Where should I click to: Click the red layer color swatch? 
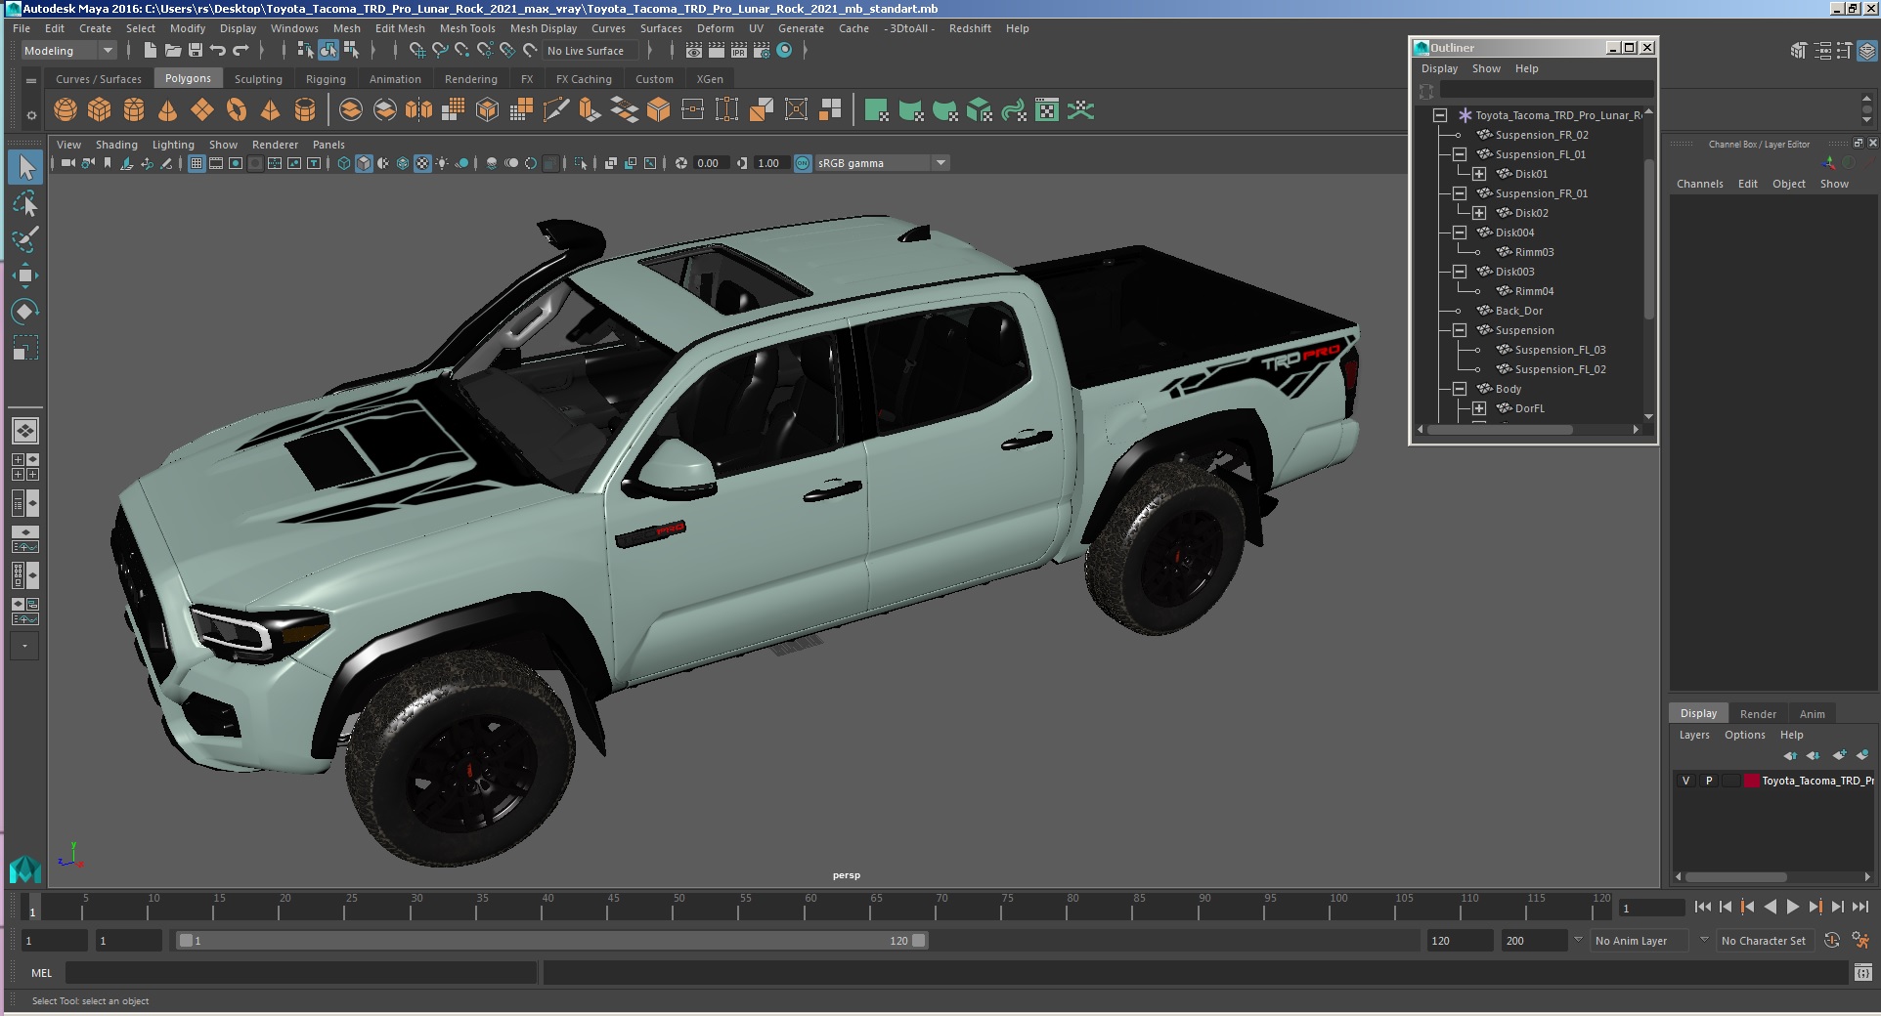pyautogui.click(x=1752, y=781)
